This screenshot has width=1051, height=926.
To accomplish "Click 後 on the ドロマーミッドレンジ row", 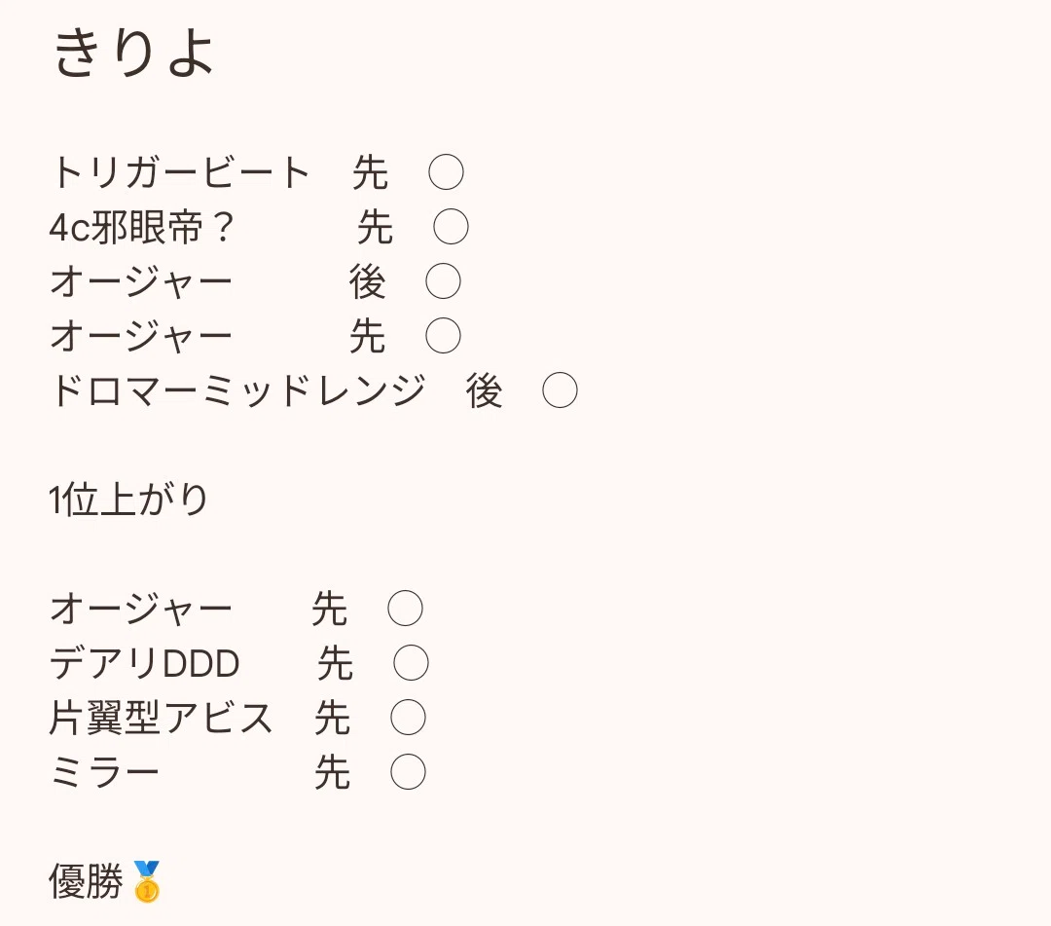I will coord(484,390).
